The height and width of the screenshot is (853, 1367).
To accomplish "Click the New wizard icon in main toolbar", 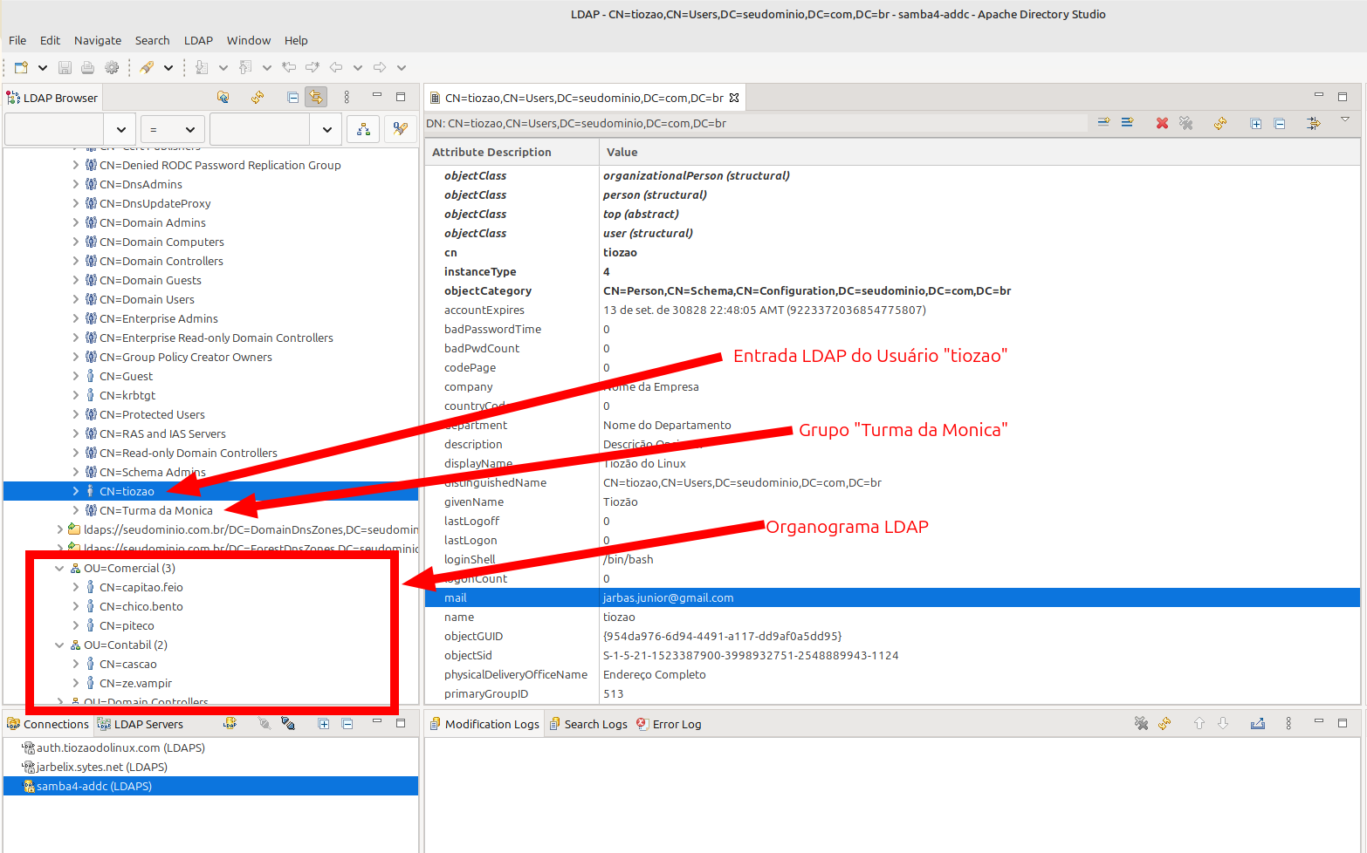I will [x=21, y=67].
